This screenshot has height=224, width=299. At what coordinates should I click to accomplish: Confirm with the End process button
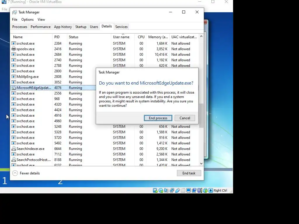(158, 118)
